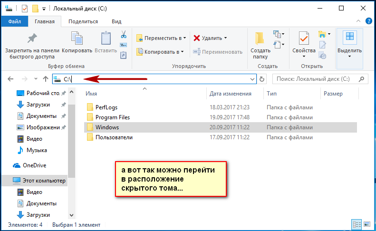
Task: Click the History icon in Открыть group
Action: click(x=322, y=56)
